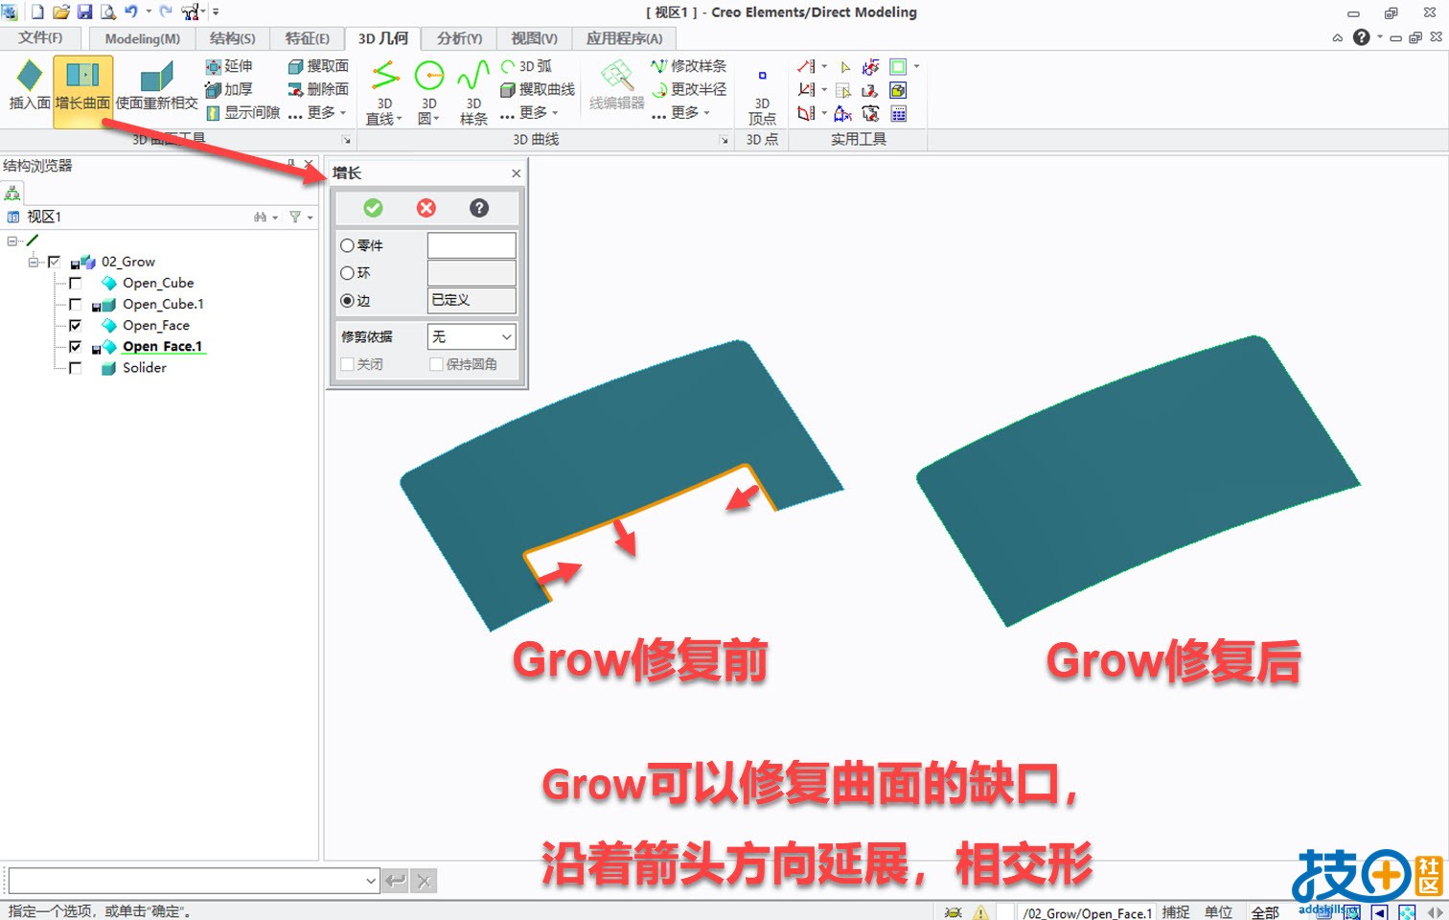Click the 捕捉 status bar button
This screenshot has height=920, width=1449.
[1176, 912]
